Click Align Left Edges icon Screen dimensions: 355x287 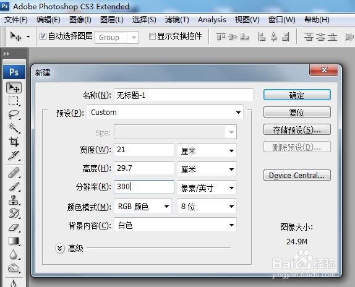(262, 36)
